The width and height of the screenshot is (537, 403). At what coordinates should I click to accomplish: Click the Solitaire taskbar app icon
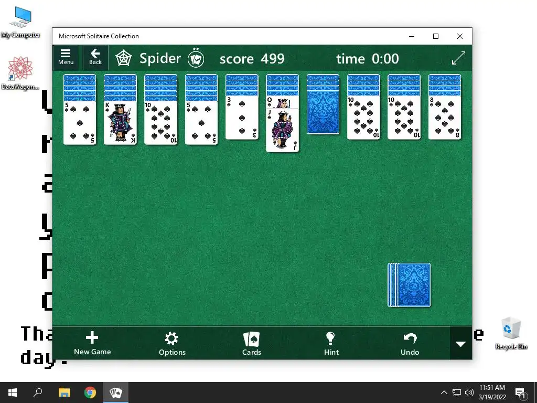click(116, 393)
